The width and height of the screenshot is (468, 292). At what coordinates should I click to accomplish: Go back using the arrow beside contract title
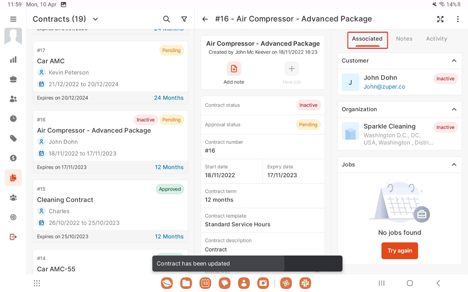(x=205, y=19)
